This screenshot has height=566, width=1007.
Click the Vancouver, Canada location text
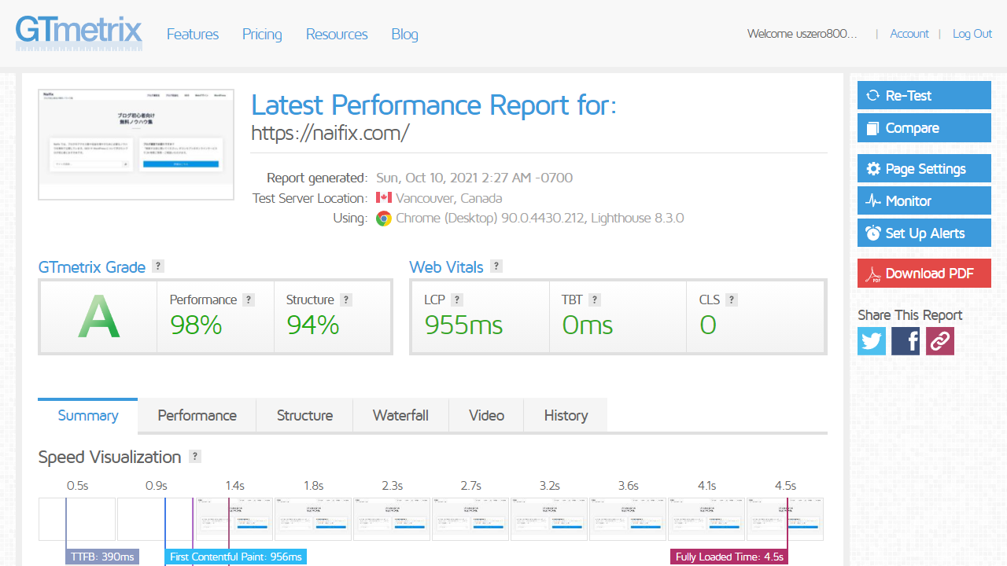(x=448, y=198)
